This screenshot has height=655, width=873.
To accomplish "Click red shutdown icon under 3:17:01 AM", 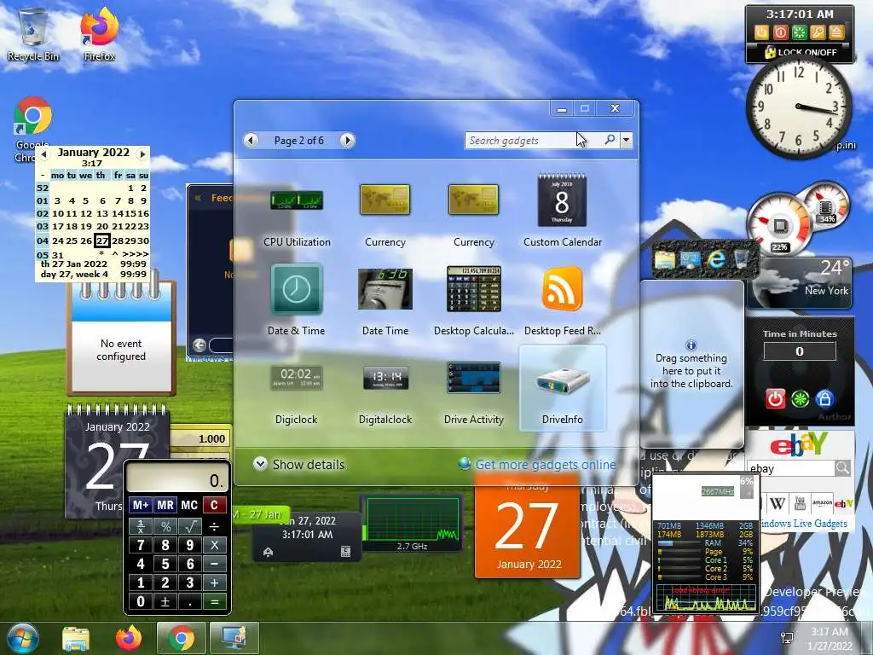I will [781, 32].
